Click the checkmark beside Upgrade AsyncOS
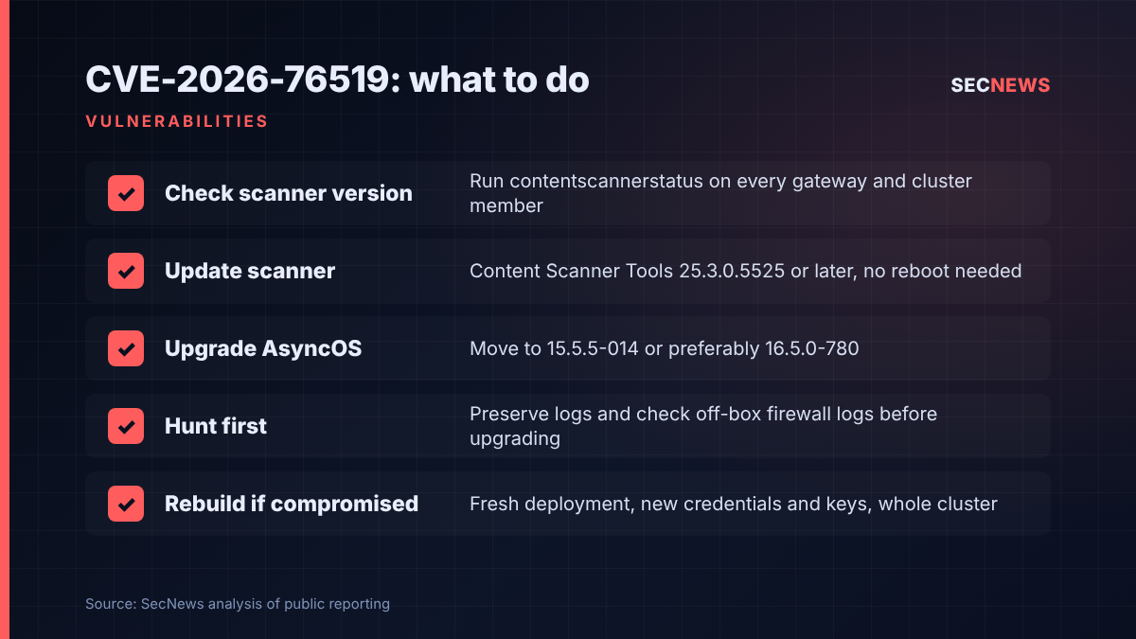1136x639 pixels. 126,348
